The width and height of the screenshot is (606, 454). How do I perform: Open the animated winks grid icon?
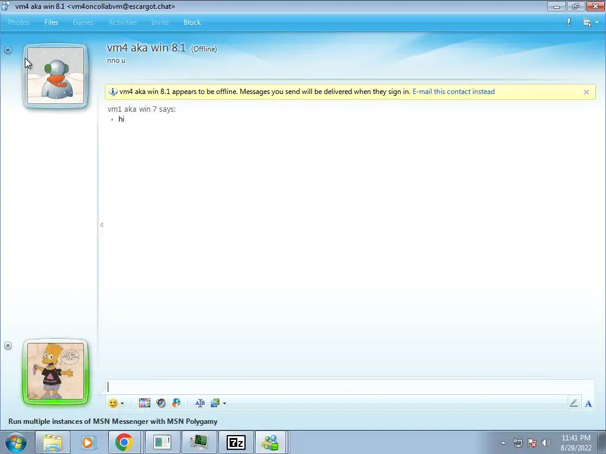[144, 403]
